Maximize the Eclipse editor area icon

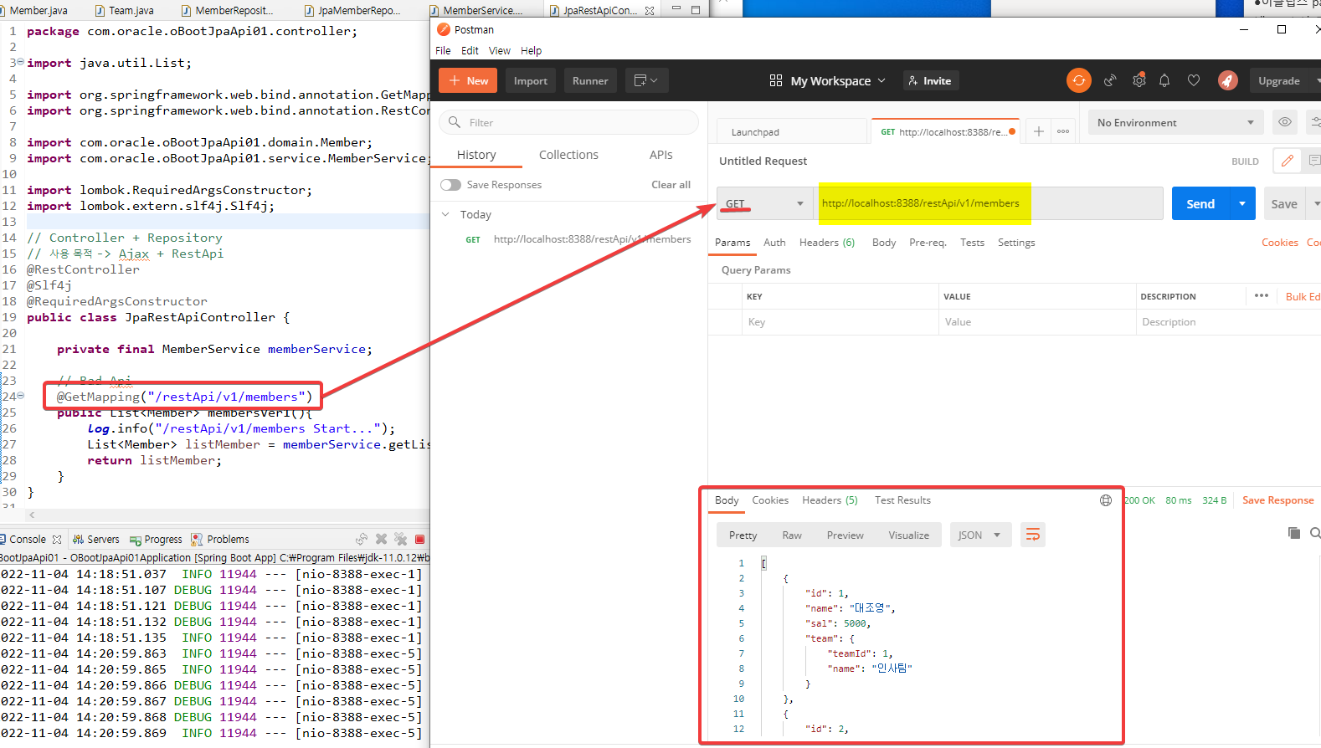[x=696, y=10]
